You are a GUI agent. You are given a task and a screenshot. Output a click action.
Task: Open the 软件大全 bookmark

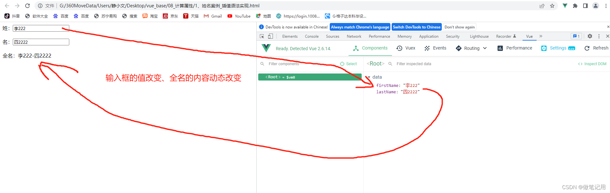(36, 16)
